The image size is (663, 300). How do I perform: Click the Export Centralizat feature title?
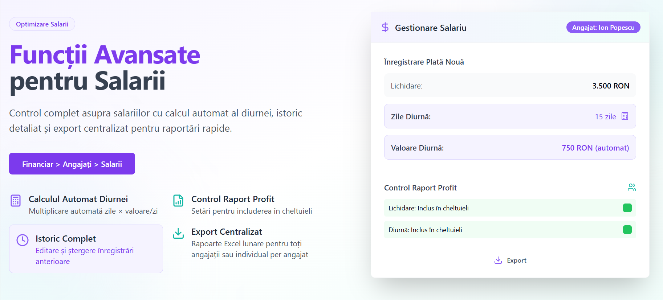point(227,232)
